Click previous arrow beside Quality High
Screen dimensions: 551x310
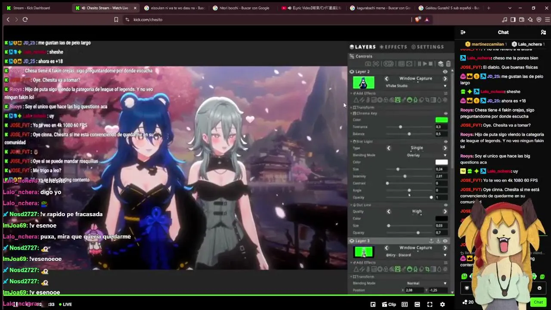(389, 211)
